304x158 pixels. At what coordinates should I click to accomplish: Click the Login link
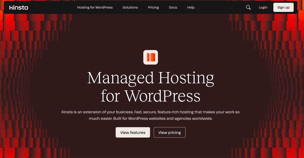click(x=263, y=8)
